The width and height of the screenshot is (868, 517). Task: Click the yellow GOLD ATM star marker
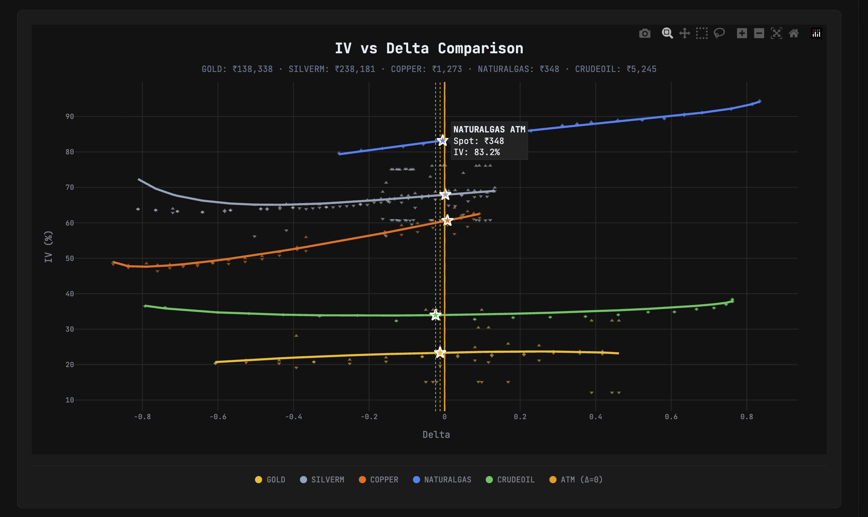pyautogui.click(x=440, y=352)
